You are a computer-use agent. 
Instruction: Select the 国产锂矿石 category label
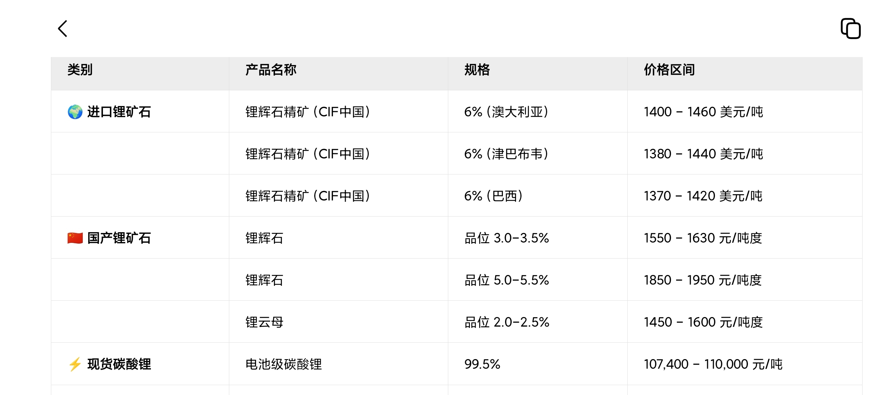tap(119, 238)
